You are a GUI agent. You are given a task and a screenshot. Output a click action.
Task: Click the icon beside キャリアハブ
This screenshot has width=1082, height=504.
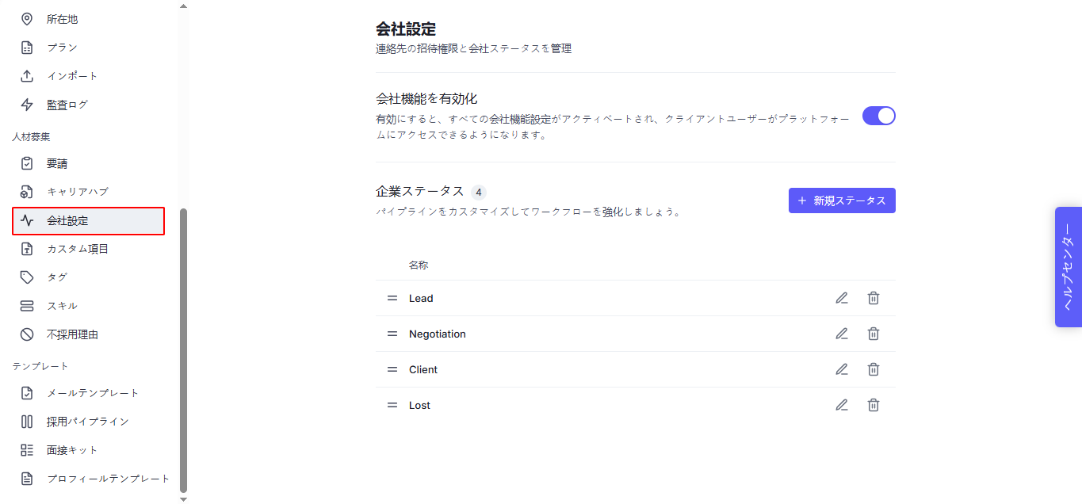click(27, 192)
